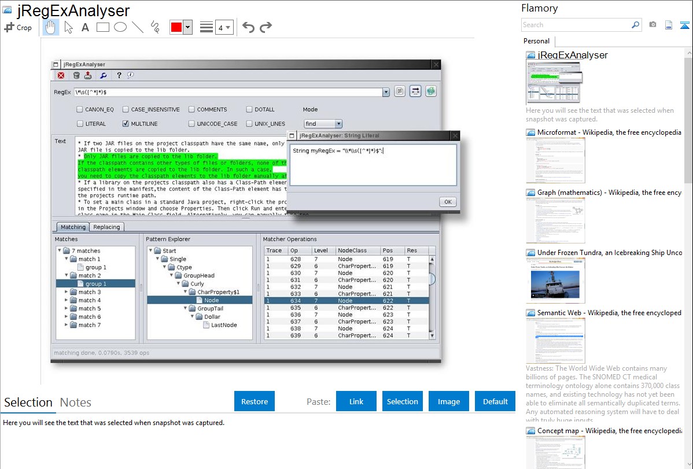Viewport: 693px width, 469px height.
Task: Undo the last annotation
Action: click(x=248, y=27)
